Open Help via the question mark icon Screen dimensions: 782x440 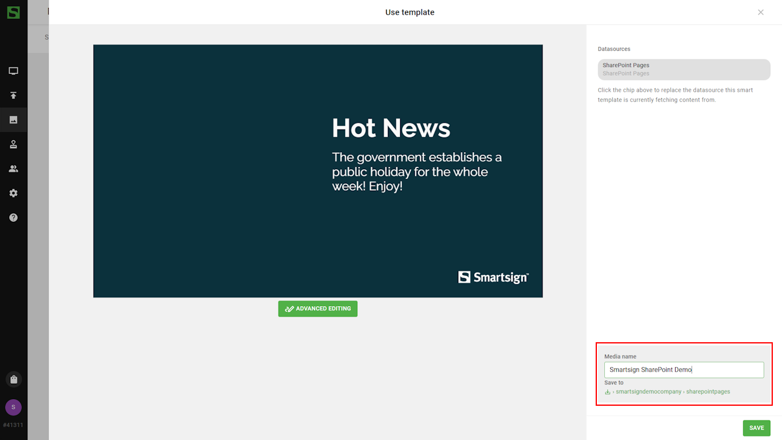[x=13, y=218]
